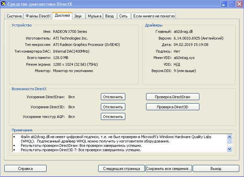Click the Ускорение Direct3D status Вкл
Screen dimensions: 244x177
pyautogui.click(x=71, y=107)
